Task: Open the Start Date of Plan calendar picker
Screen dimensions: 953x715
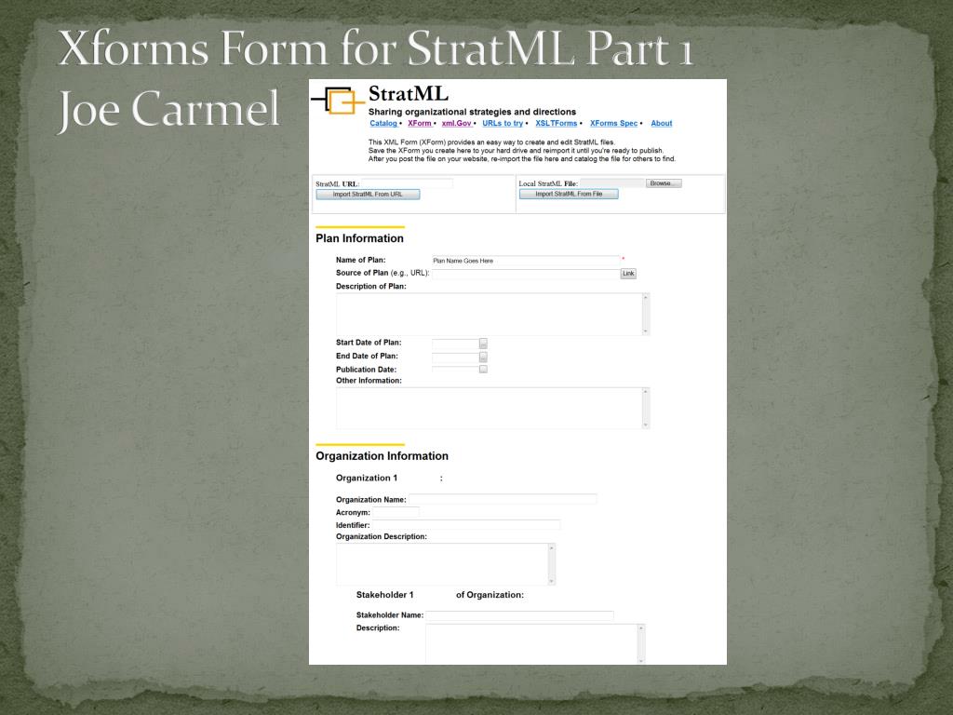Action: coord(483,344)
